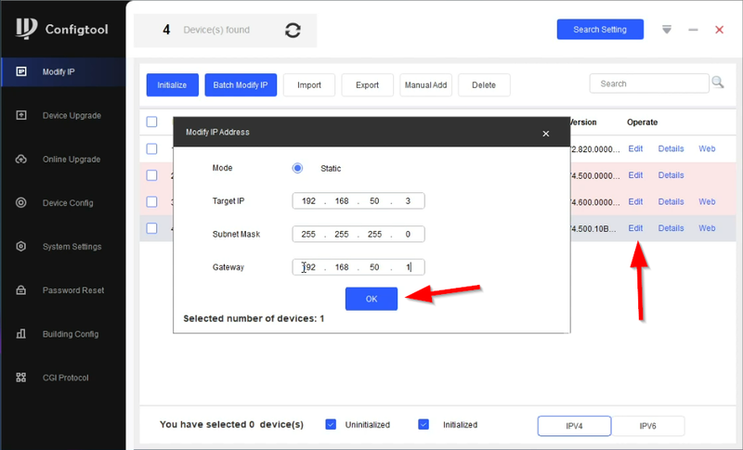Image resolution: width=743 pixels, height=450 pixels.
Task: Open the title bar dropdown menu arrow
Action: [667, 30]
